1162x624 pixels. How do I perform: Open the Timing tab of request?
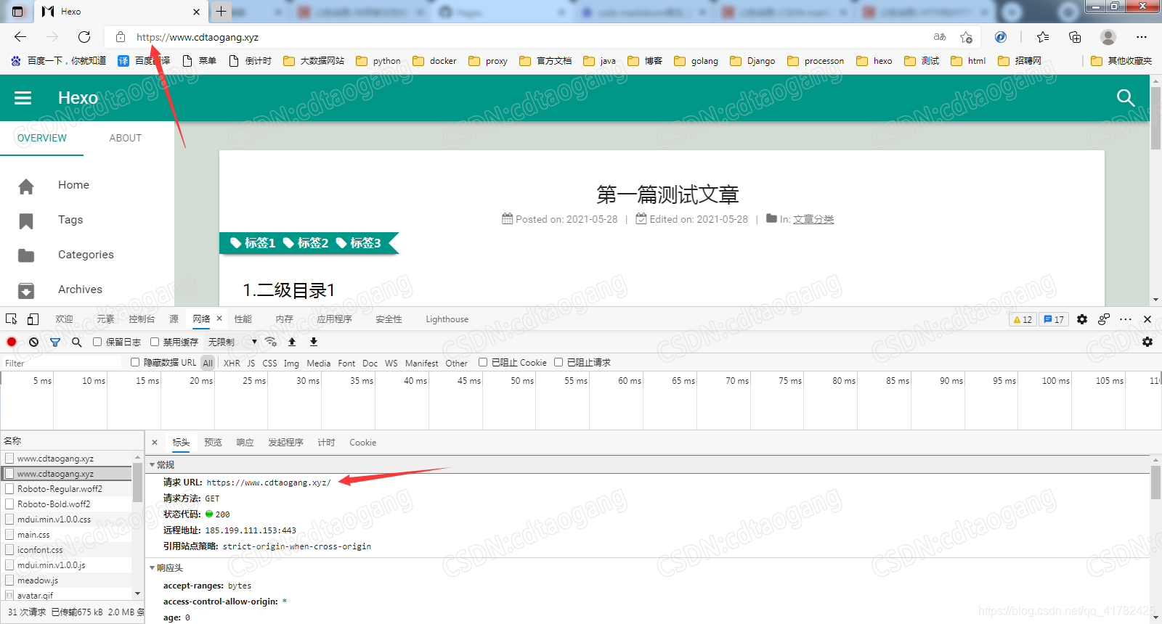point(326,443)
